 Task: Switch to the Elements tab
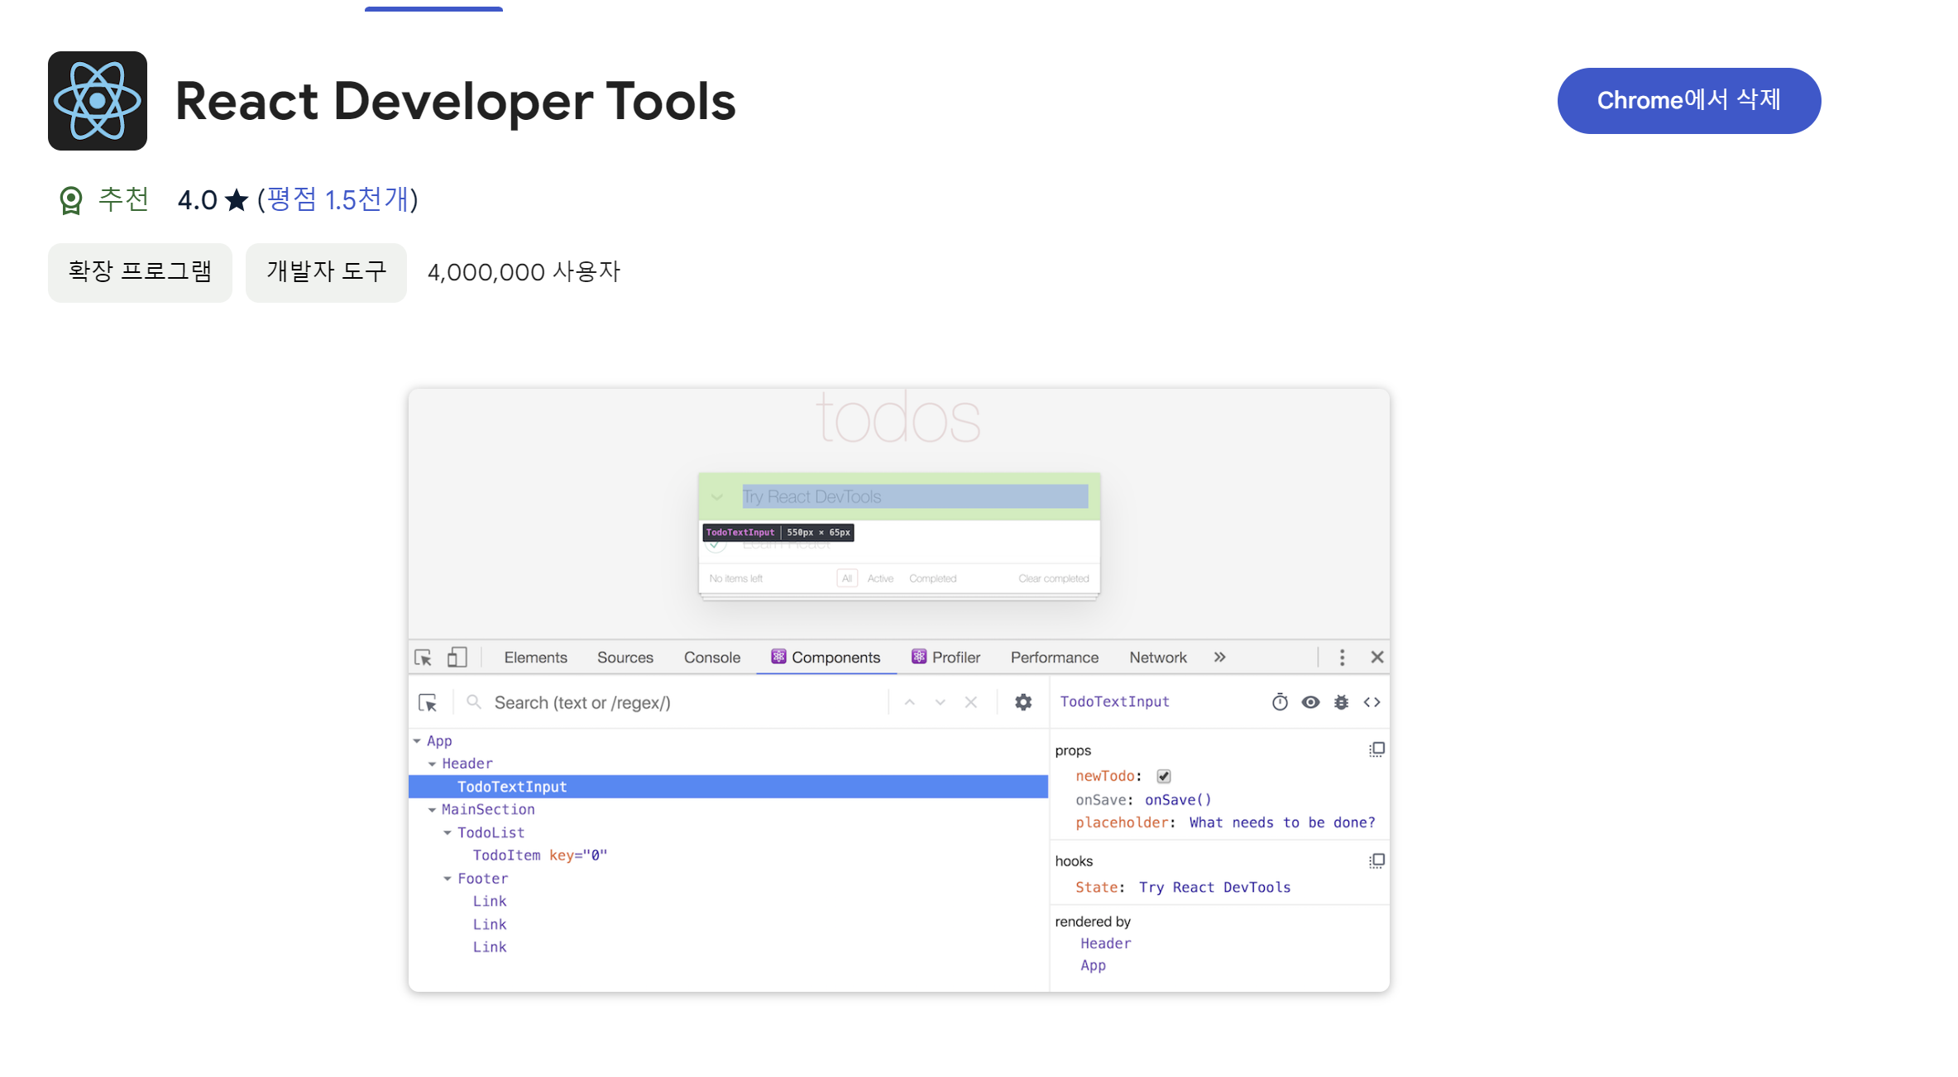[x=535, y=658]
